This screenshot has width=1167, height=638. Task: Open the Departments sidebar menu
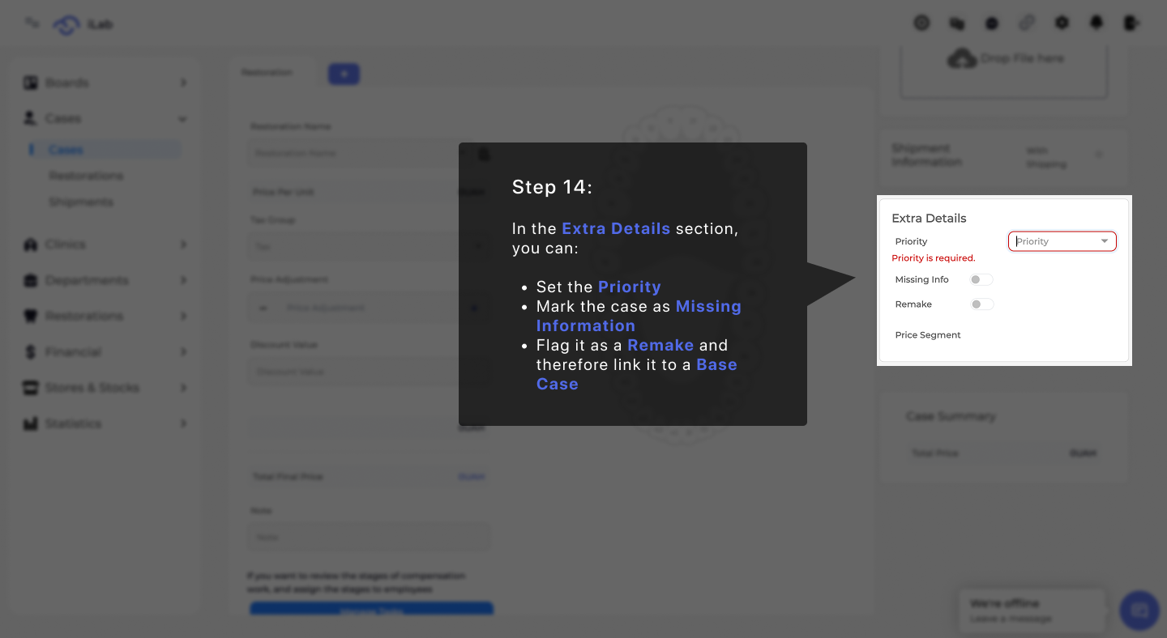coord(105,280)
